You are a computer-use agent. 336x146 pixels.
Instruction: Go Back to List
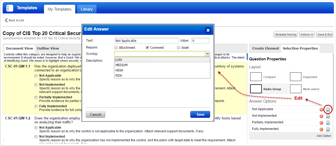pyautogui.click(x=16, y=20)
